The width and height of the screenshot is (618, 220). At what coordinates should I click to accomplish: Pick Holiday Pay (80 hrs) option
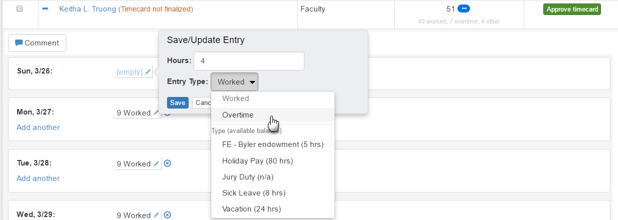[257, 161]
